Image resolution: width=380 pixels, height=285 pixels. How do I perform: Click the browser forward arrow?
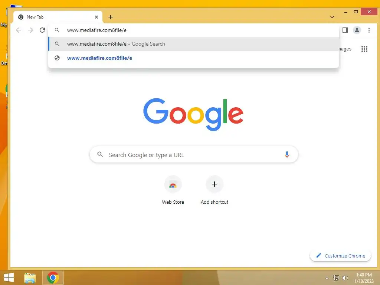pos(30,30)
